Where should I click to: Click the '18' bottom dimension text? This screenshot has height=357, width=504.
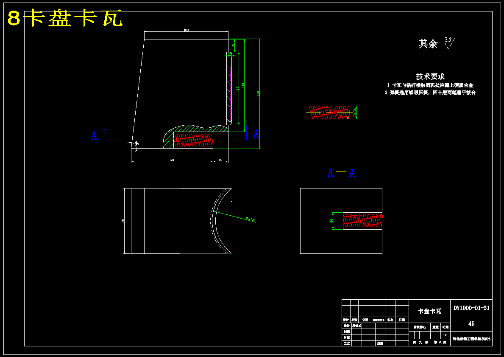(220, 160)
